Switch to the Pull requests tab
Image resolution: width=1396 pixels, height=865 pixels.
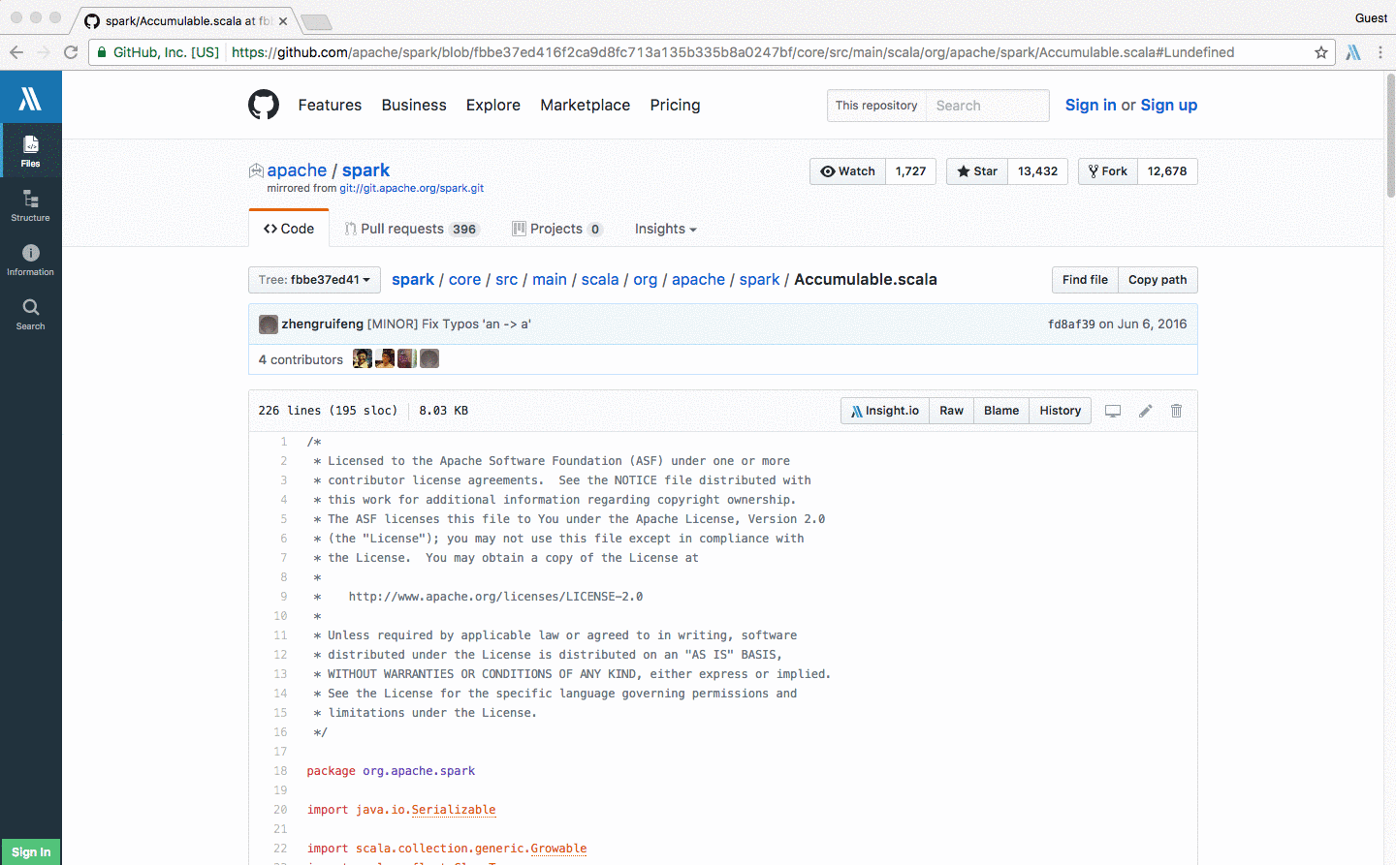[x=412, y=229]
